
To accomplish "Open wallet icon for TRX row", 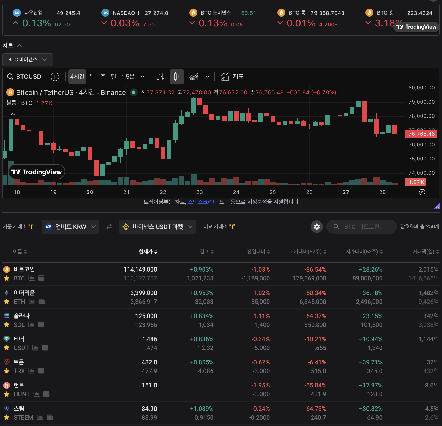I will point(41,371).
